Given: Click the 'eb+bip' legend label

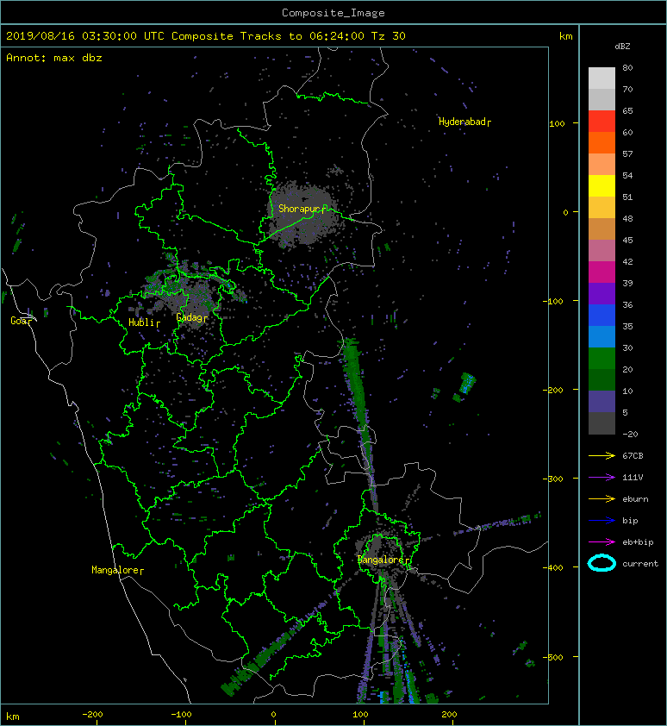Looking at the screenshot, I should (x=638, y=541).
